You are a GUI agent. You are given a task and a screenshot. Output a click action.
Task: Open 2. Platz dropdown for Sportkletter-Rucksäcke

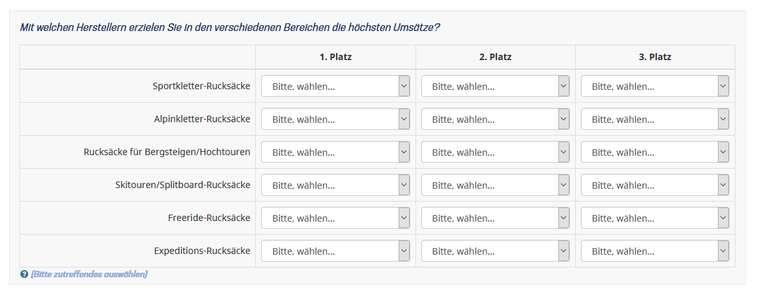tap(495, 86)
